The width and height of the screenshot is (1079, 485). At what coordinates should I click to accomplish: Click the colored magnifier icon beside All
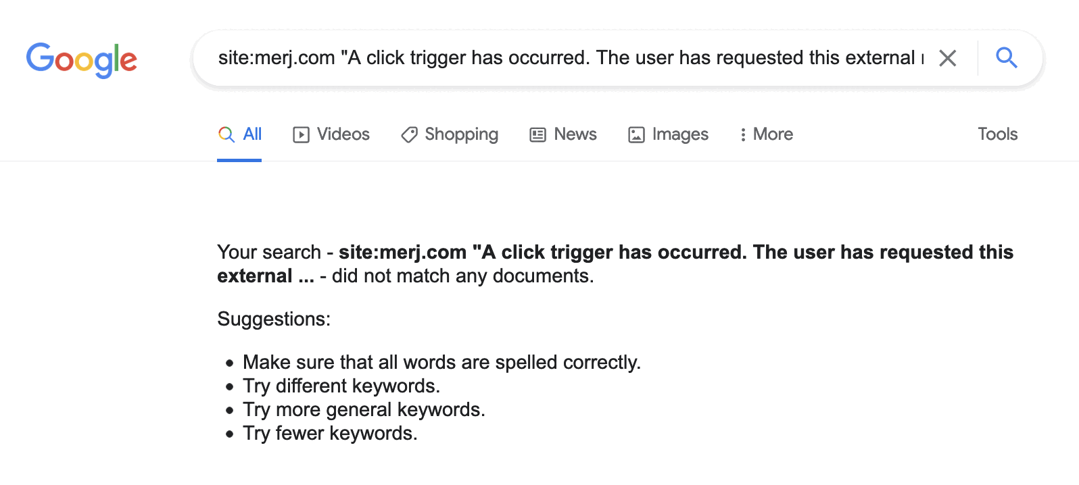coord(226,134)
